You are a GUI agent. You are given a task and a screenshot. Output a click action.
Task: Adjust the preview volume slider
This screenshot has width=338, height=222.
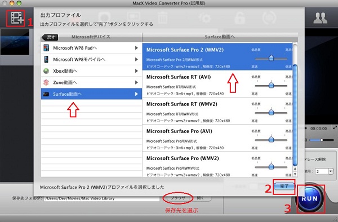[x=322, y=140]
